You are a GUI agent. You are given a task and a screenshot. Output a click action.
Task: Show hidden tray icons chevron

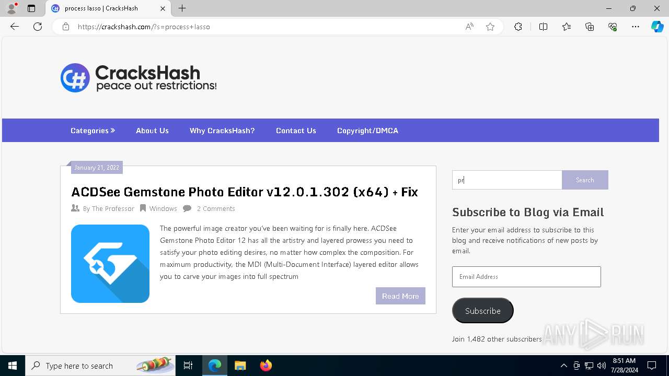[563, 366]
